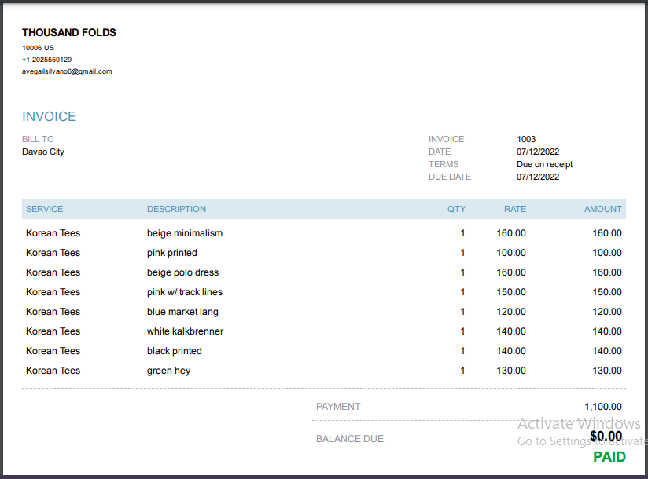Click the 100.00 amount for pink printed
The image size is (648, 479).
(606, 253)
